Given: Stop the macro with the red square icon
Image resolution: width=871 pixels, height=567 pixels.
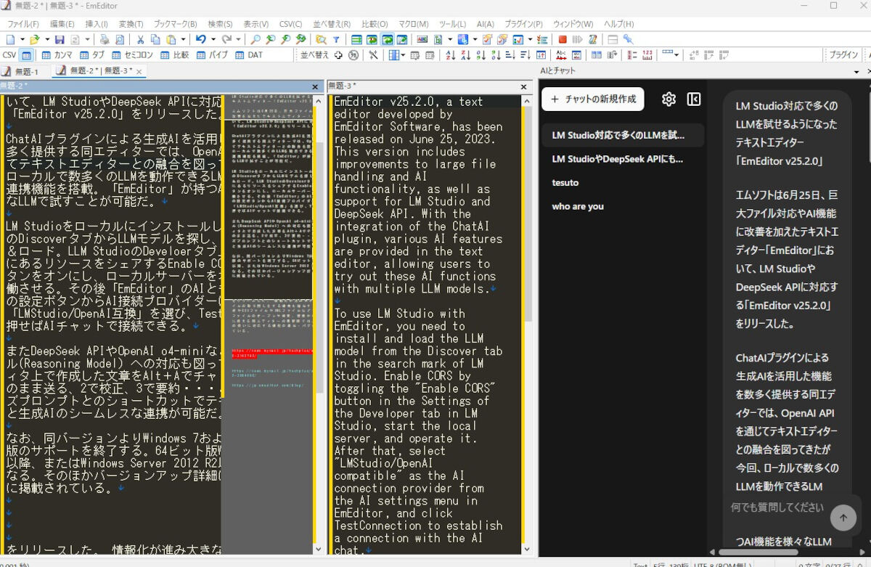Looking at the screenshot, I should click(563, 39).
